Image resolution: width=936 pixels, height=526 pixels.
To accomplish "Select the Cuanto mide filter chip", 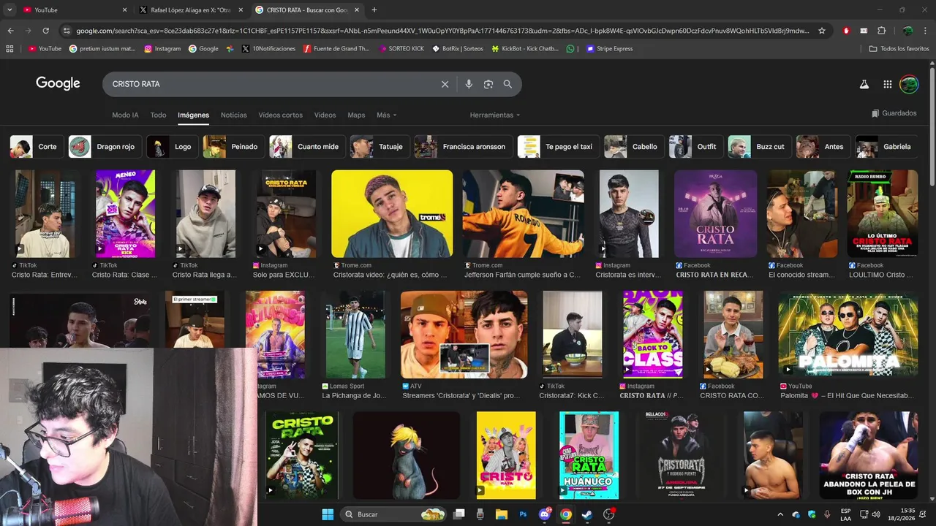I will pyautogui.click(x=307, y=147).
